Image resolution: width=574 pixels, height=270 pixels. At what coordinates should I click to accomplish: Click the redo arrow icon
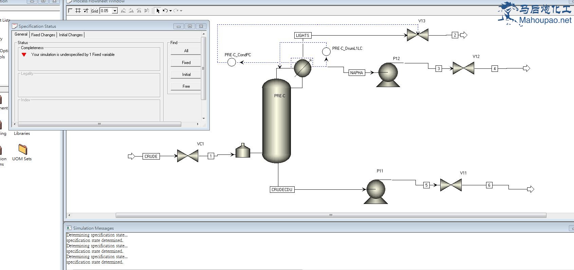coord(175,11)
